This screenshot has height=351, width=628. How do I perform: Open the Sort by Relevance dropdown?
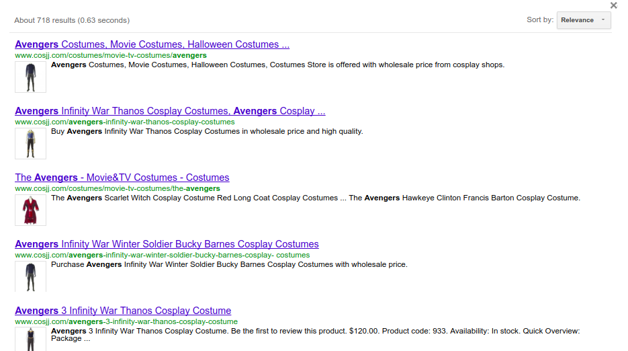[x=584, y=20]
